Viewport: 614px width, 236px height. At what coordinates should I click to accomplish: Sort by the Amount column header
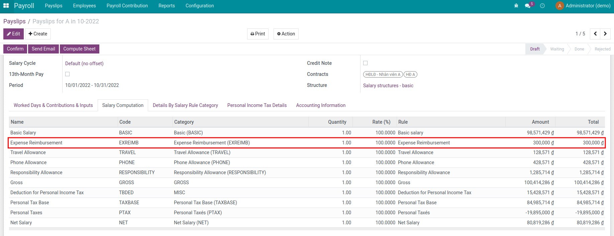click(x=530, y=122)
